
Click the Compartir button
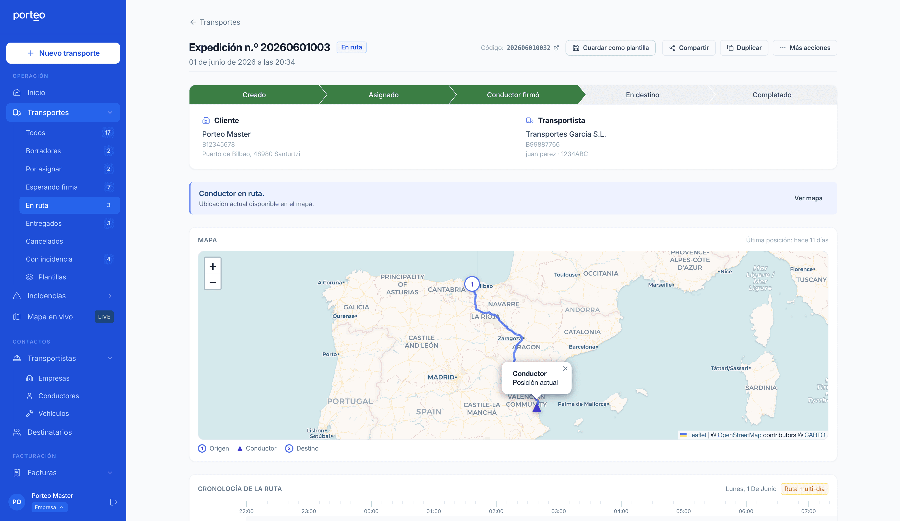click(x=689, y=48)
